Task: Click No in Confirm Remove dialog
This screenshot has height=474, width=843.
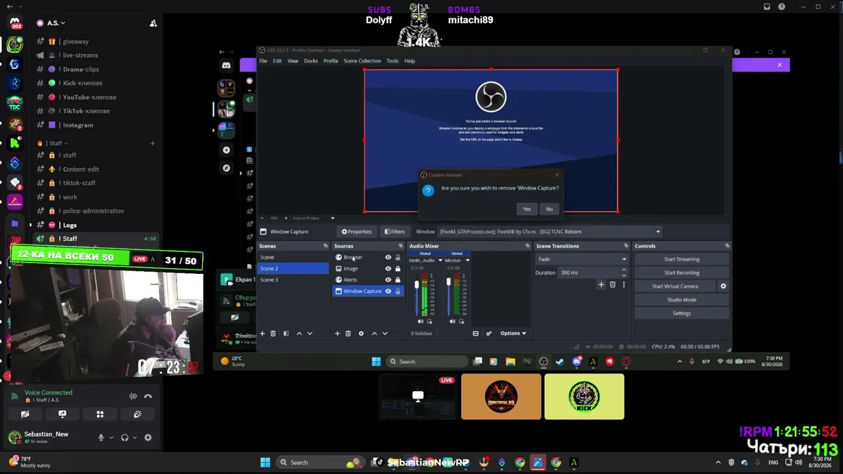Action: tap(549, 209)
